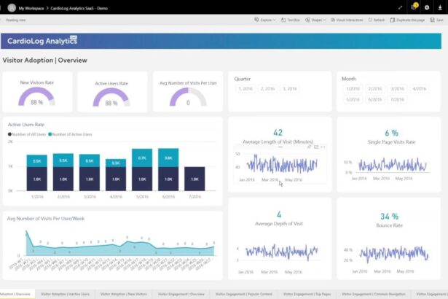The width and height of the screenshot is (448, 299).
Task: Select month slicer 1/2016
Action: [353, 89]
